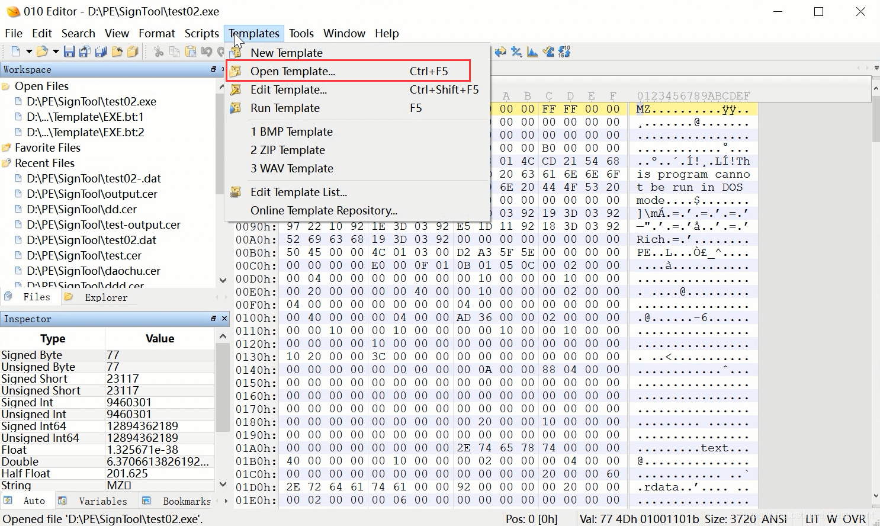Click the Open file folder icon
Image resolution: width=880 pixels, height=526 pixels.
coord(42,52)
